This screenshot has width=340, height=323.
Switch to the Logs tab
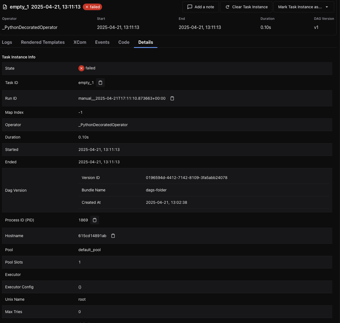(7, 42)
